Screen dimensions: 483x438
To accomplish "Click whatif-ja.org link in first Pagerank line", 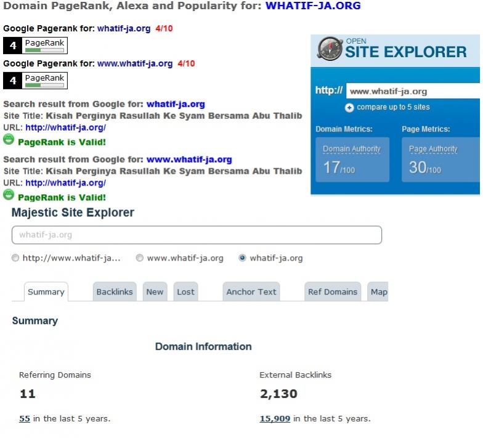I will tap(124, 28).
